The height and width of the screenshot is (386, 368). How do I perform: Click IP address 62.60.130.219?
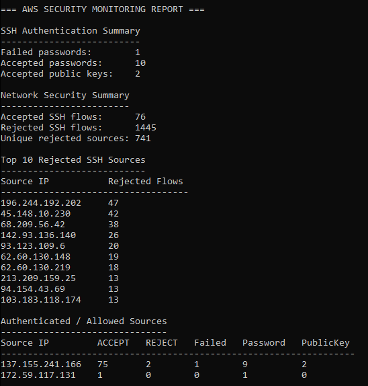tap(36, 268)
